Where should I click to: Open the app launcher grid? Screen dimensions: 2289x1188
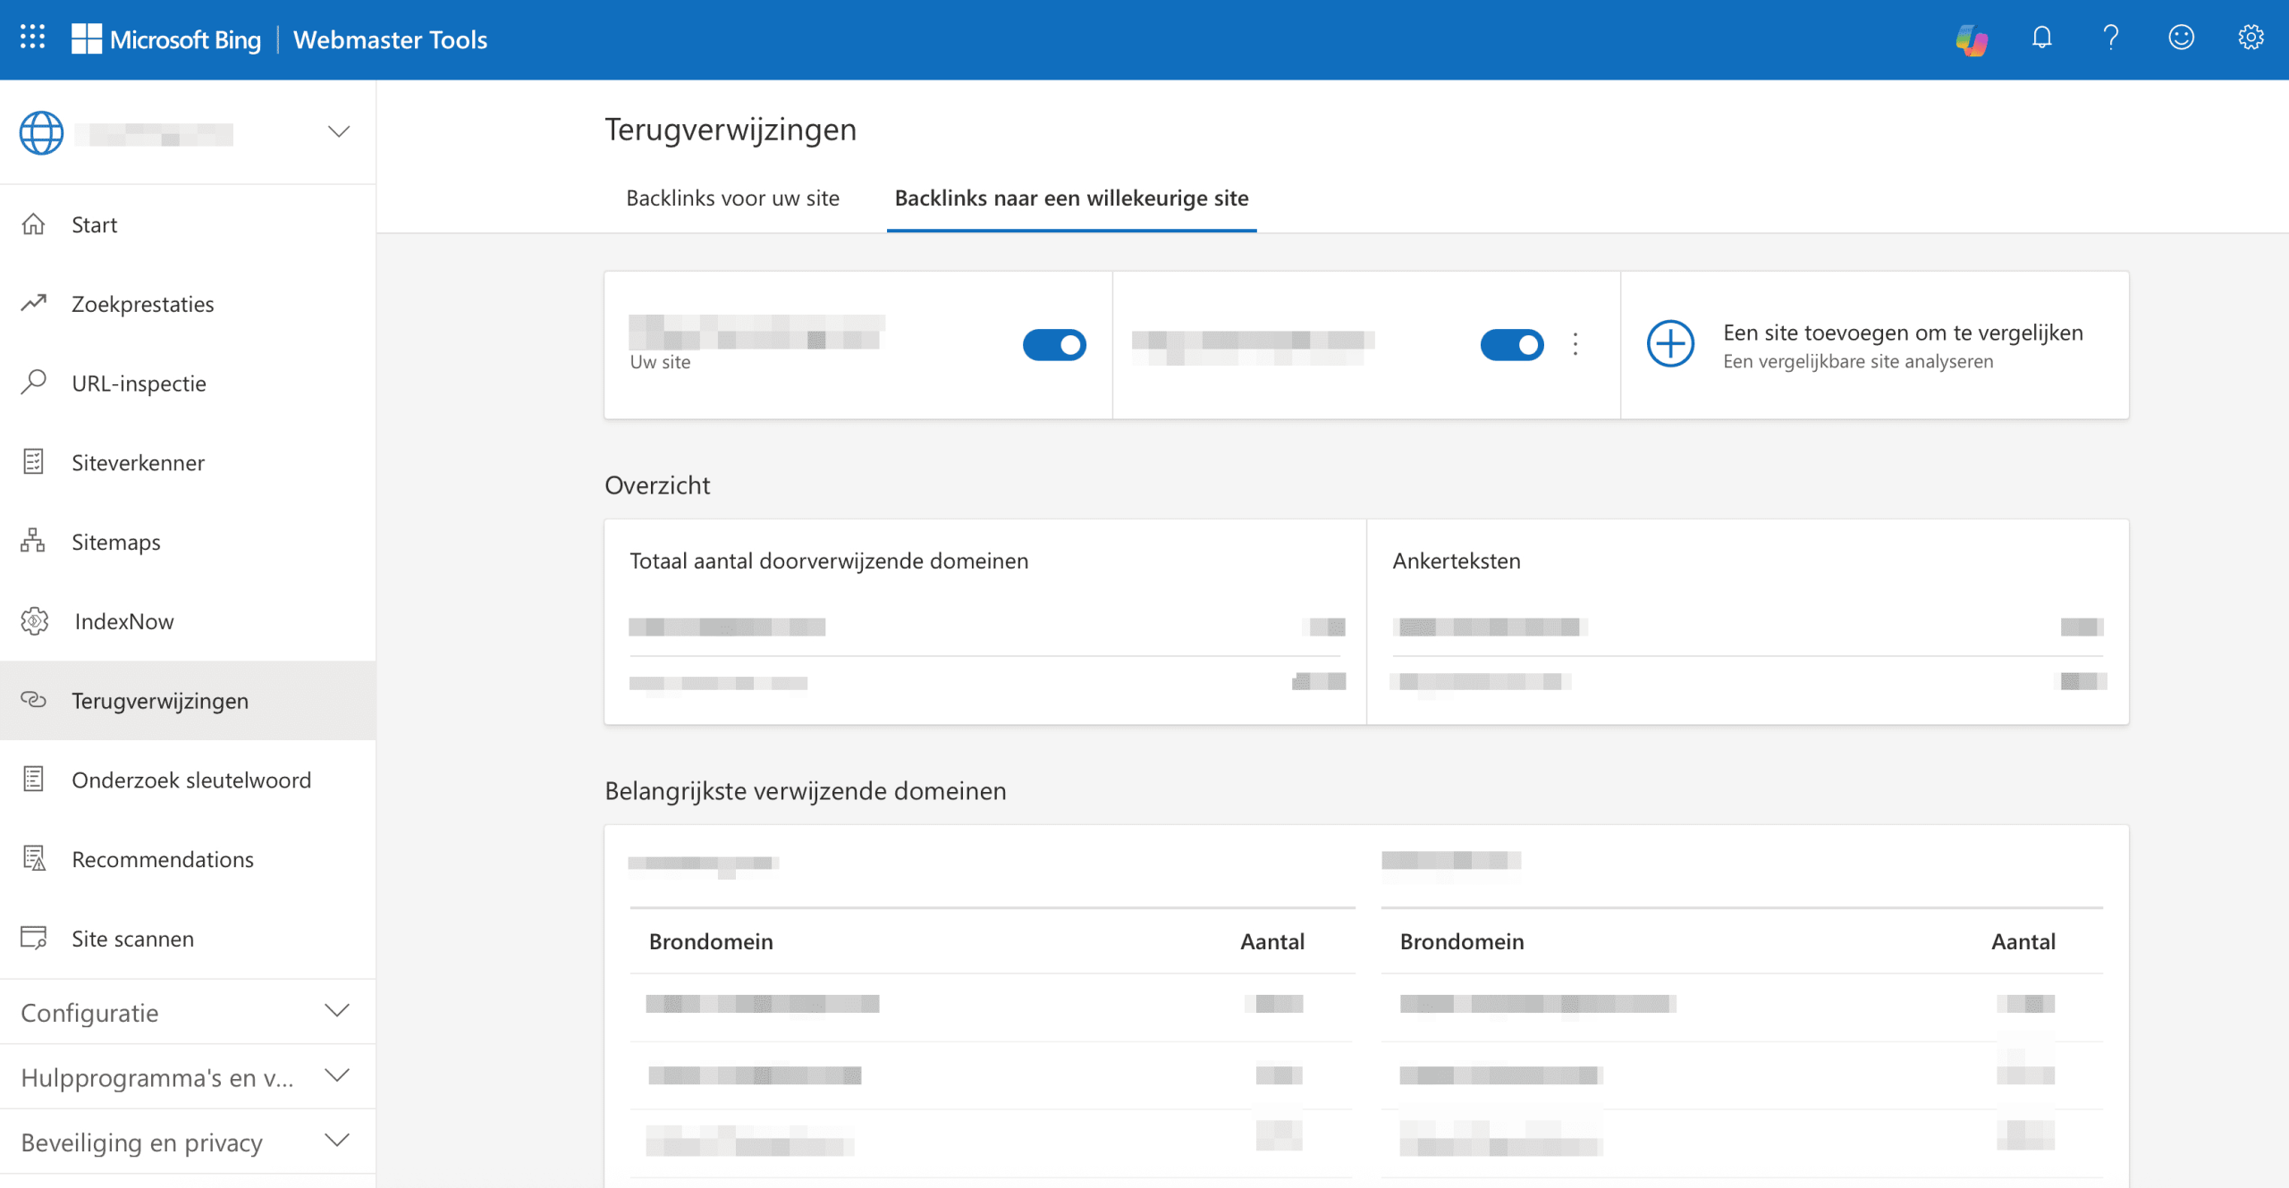[33, 38]
